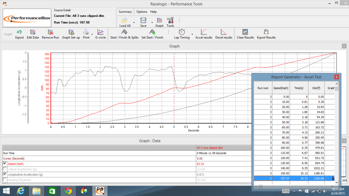
Task: Click the Dist(f) column header
Action: click(316, 88)
